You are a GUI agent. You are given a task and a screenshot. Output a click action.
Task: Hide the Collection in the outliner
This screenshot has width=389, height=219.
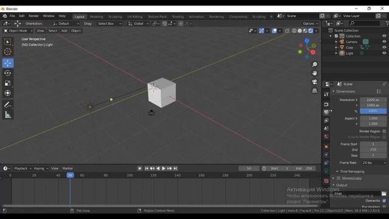tap(384, 36)
